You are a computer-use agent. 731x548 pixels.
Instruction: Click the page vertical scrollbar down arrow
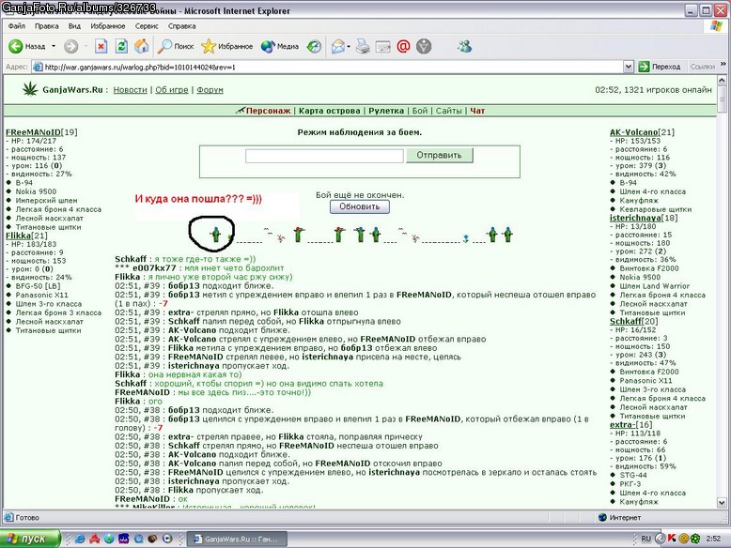click(722, 503)
